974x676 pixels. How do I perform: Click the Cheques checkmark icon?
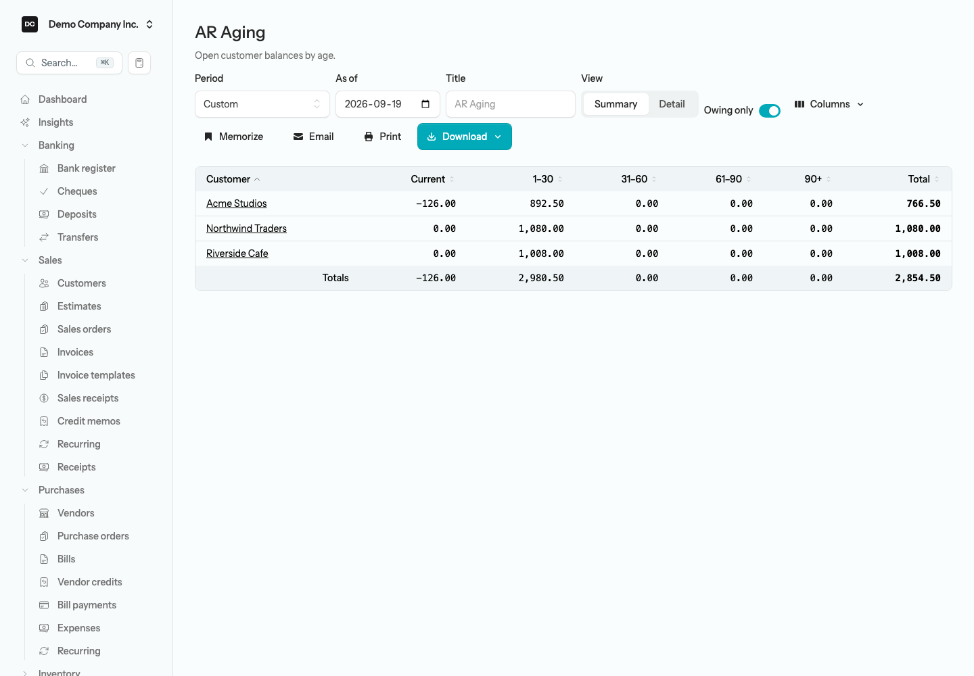click(44, 191)
